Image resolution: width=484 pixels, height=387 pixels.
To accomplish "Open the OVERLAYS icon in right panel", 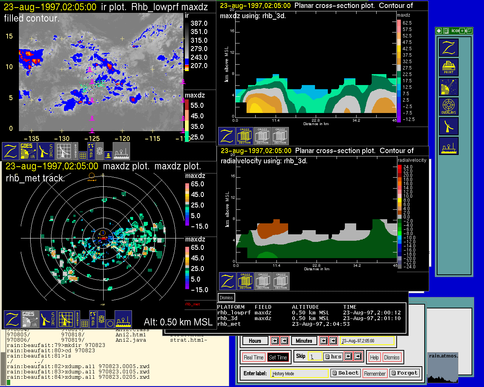I will click(448, 107).
